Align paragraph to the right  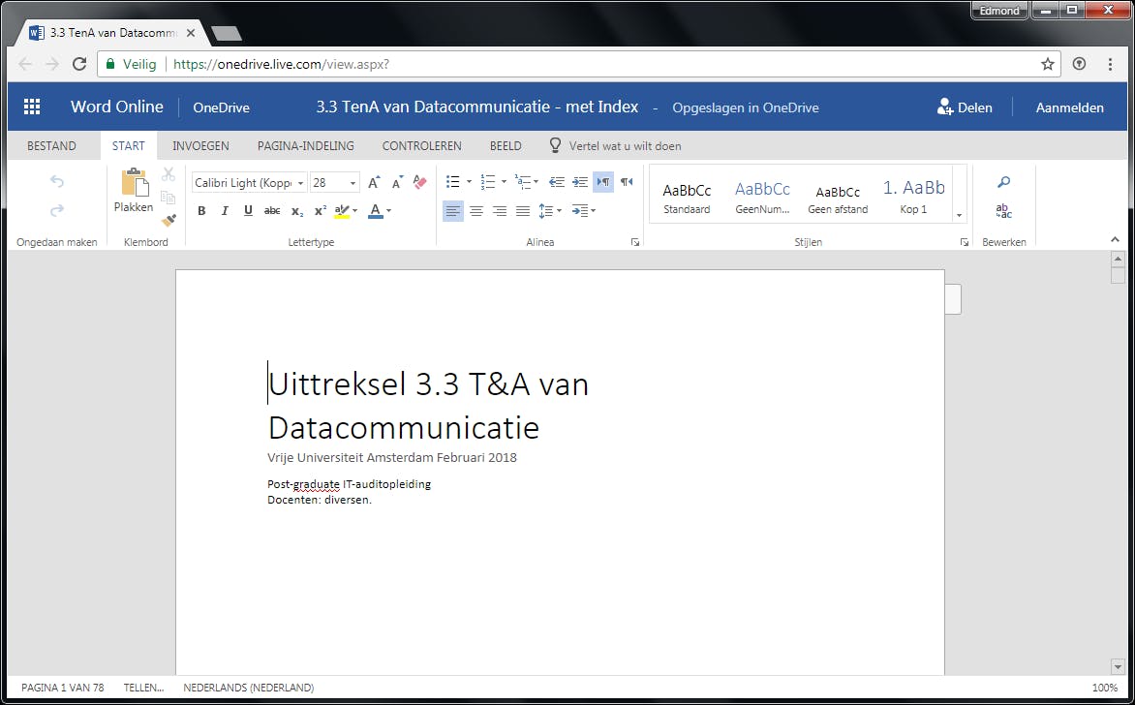[x=500, y=211]
